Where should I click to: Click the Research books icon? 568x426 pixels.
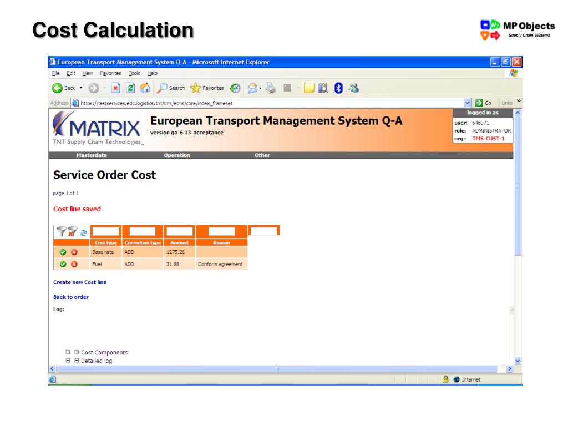[x=323, y=88]
